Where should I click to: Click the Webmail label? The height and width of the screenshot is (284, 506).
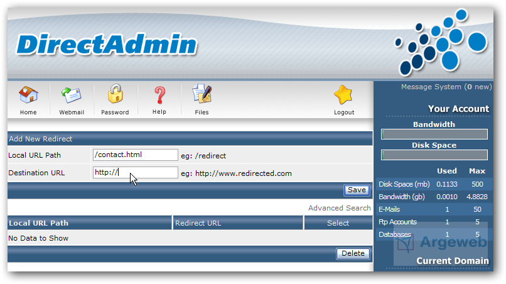[x=72, y=112]
